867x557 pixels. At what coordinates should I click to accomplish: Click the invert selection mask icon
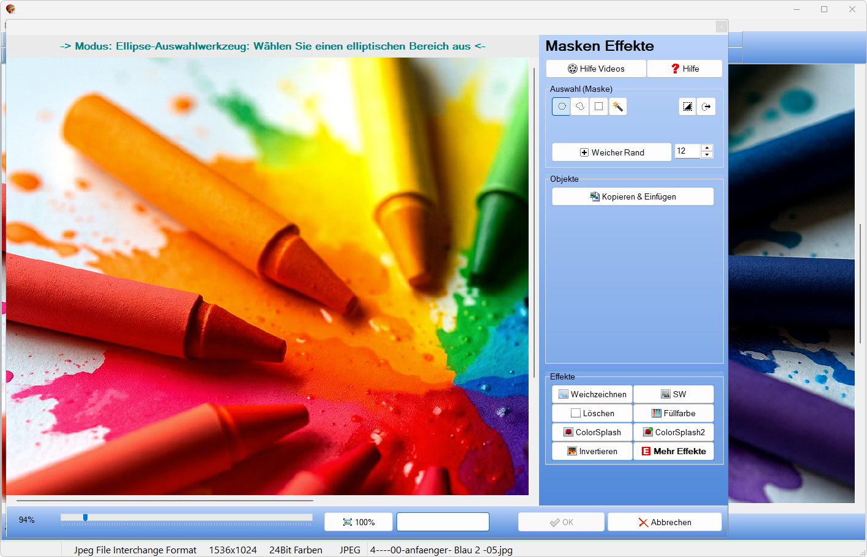point(688,107)
